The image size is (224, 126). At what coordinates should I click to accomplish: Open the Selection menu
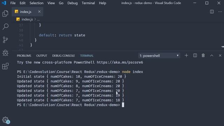(x=36, y=3)
